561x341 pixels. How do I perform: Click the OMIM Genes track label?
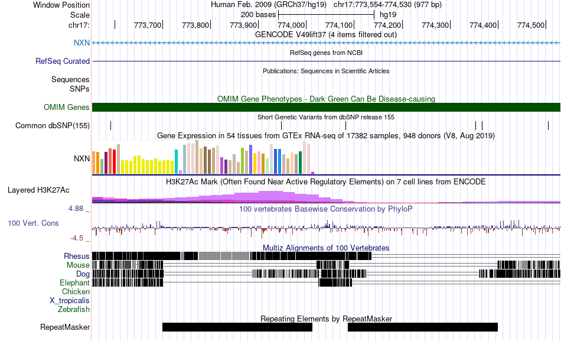(x=66, y=107)
